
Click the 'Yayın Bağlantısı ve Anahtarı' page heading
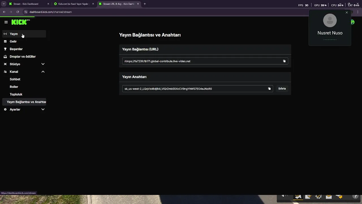(150, 35)
